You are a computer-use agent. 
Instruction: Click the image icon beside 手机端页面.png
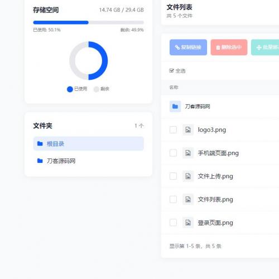click(188, 153)
